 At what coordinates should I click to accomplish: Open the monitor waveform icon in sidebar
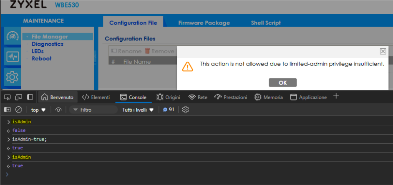click(x=12, y=57)
